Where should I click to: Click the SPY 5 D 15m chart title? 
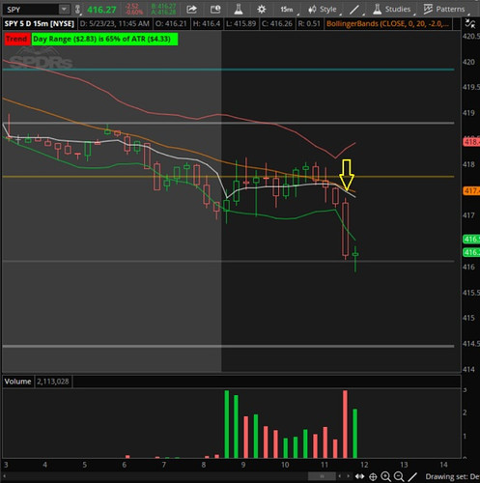tap(40, 24)
